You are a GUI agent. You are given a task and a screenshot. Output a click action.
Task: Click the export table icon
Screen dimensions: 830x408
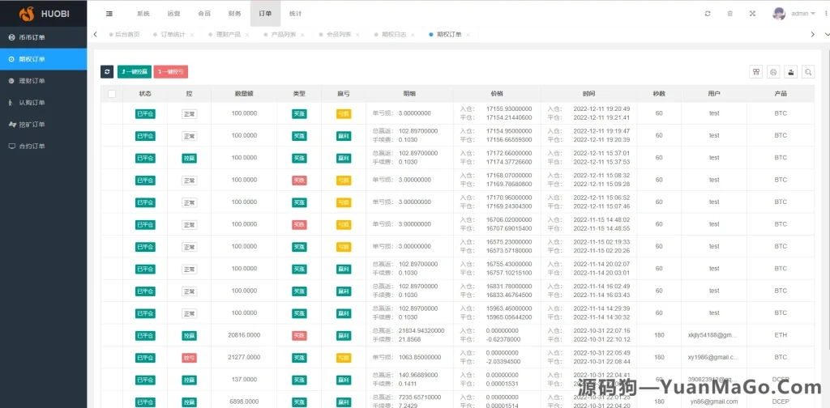791,72
